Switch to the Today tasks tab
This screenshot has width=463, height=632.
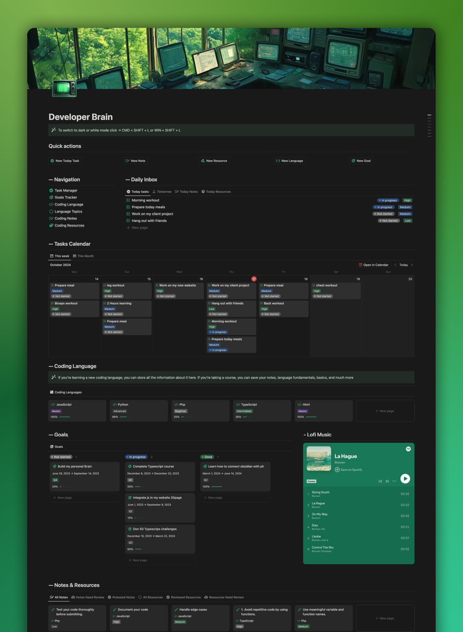pos(137,192)
